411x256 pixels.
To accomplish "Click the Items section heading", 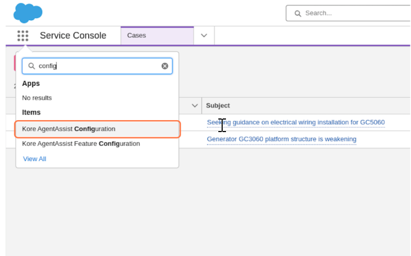I will [31, 112].
